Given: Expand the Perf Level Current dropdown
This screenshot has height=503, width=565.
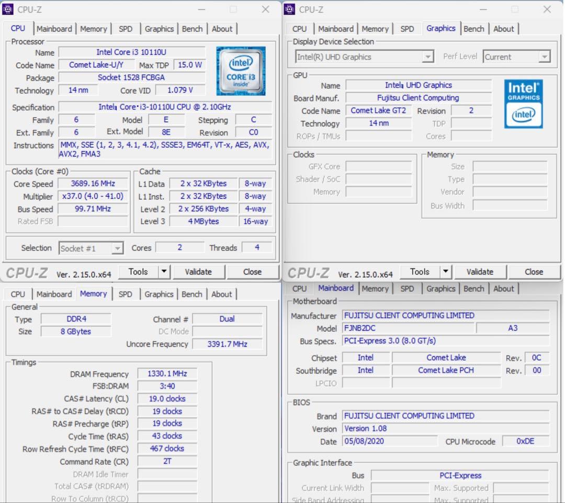Looking at the screenshot, I should pos(517,57).
